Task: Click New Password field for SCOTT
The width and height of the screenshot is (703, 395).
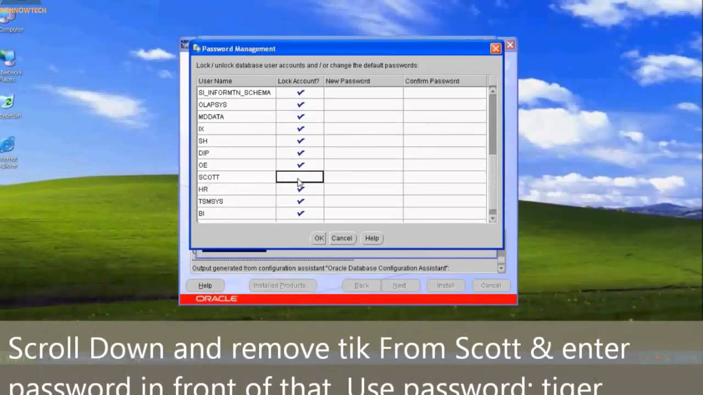Action: 363,177
